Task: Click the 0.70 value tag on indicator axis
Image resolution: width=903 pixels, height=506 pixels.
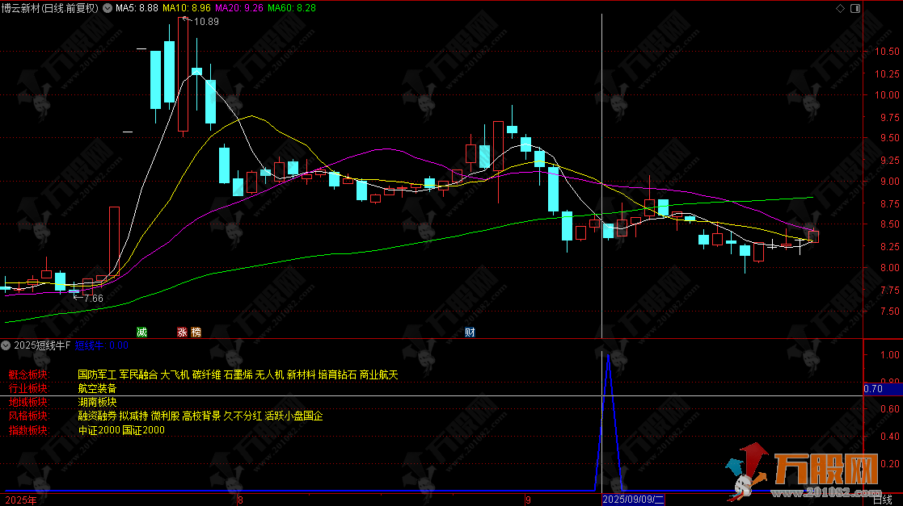Action: [x=873, y=389]
